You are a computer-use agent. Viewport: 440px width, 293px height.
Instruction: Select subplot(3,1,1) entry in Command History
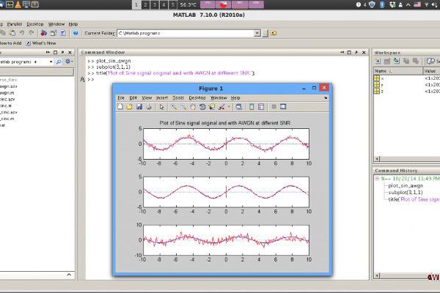406,193
